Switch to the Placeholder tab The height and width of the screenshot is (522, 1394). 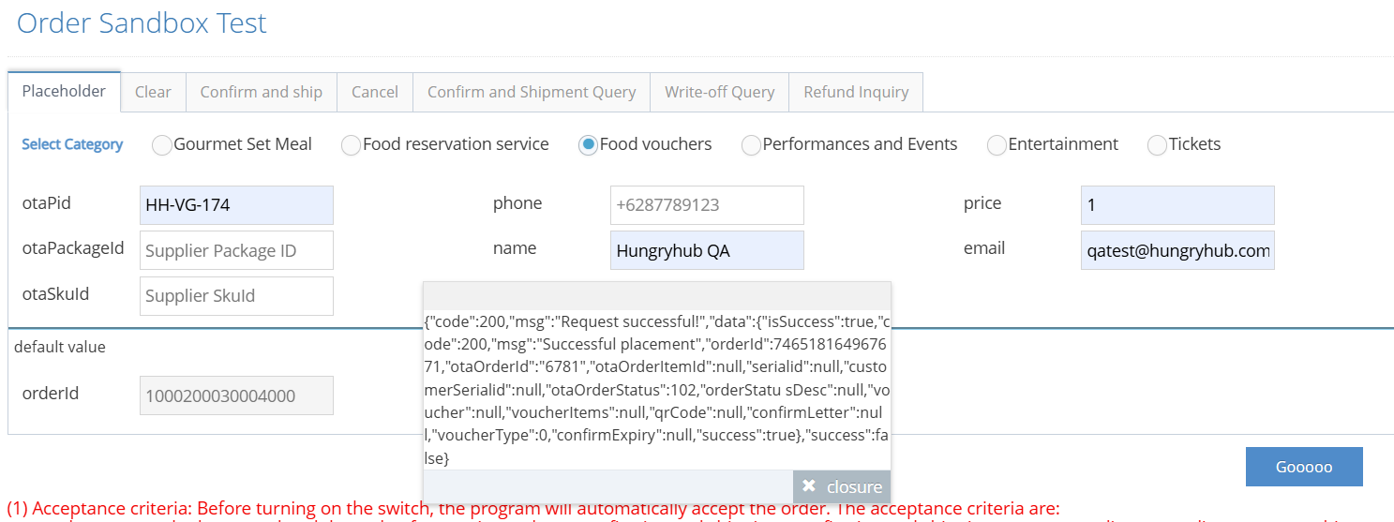click(64, 91)
